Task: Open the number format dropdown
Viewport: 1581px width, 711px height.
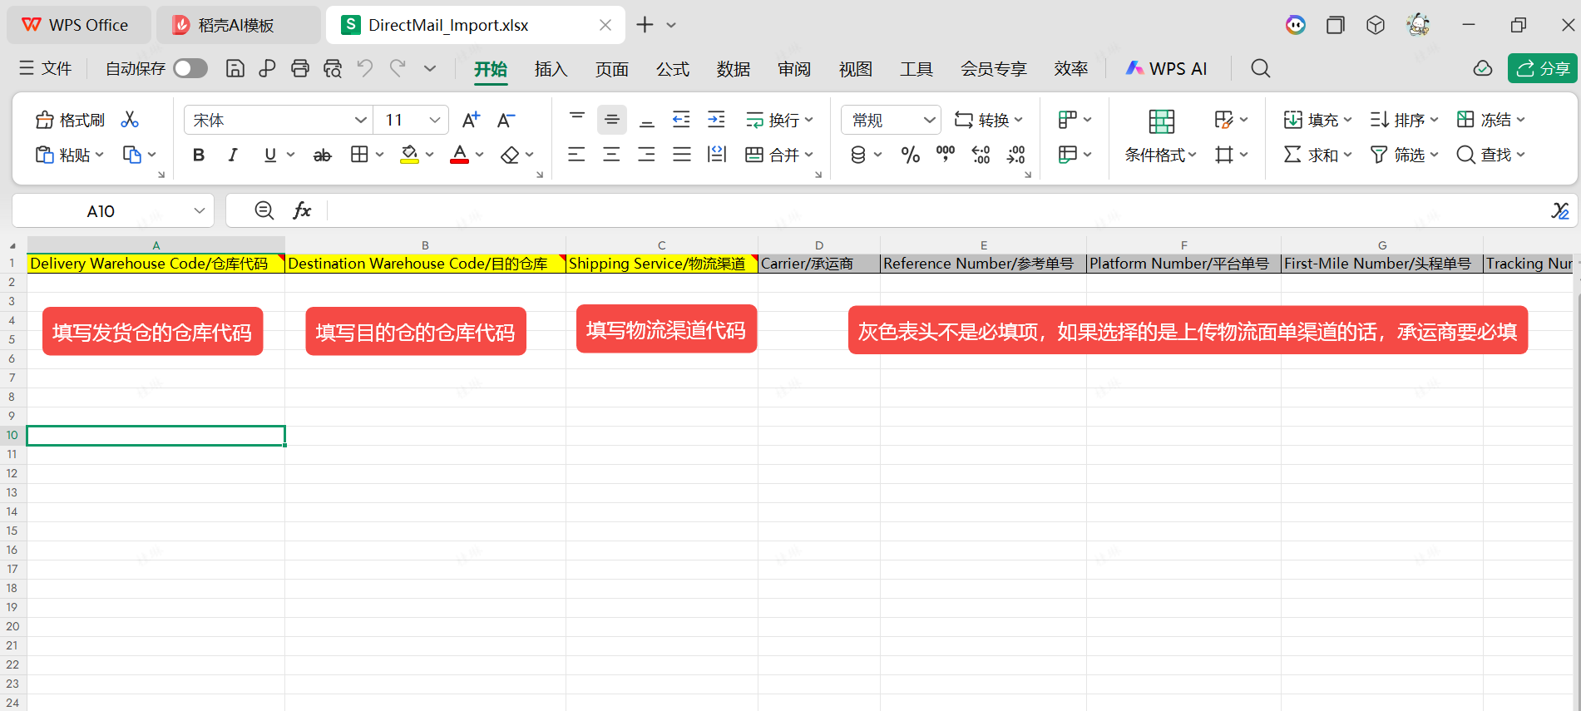Action: tap(930, 120)
